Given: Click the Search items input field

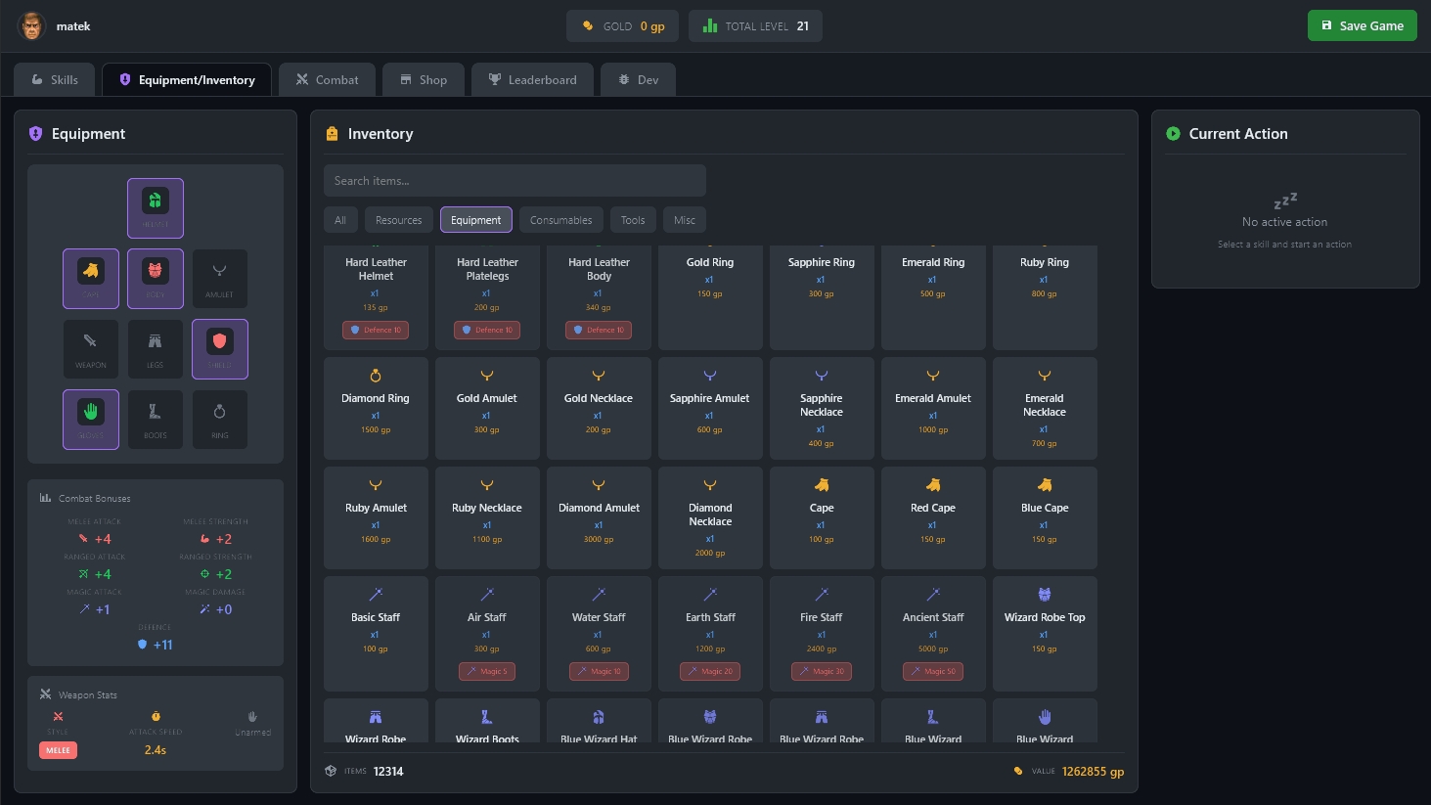Looking at the screenshot, I should [x=514, y=181].
